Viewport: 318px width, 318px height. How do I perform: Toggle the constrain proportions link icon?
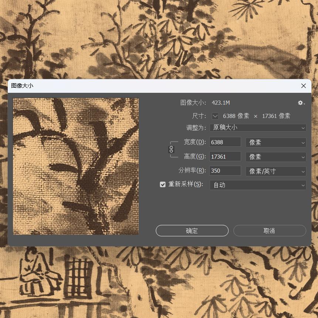click(x=171, y=149)
